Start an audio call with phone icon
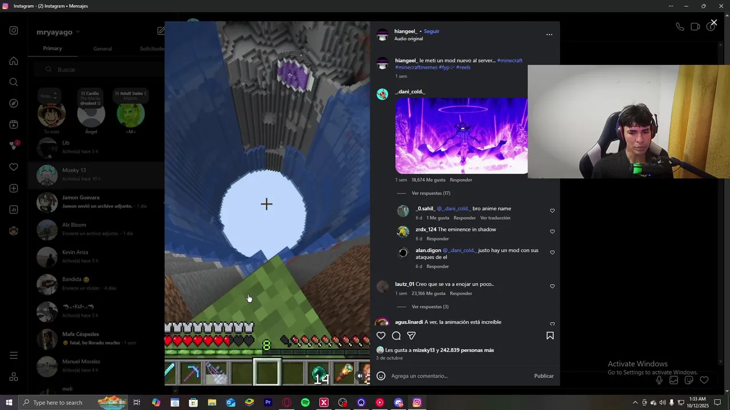 pyautogui.click(x=680, y=27)
